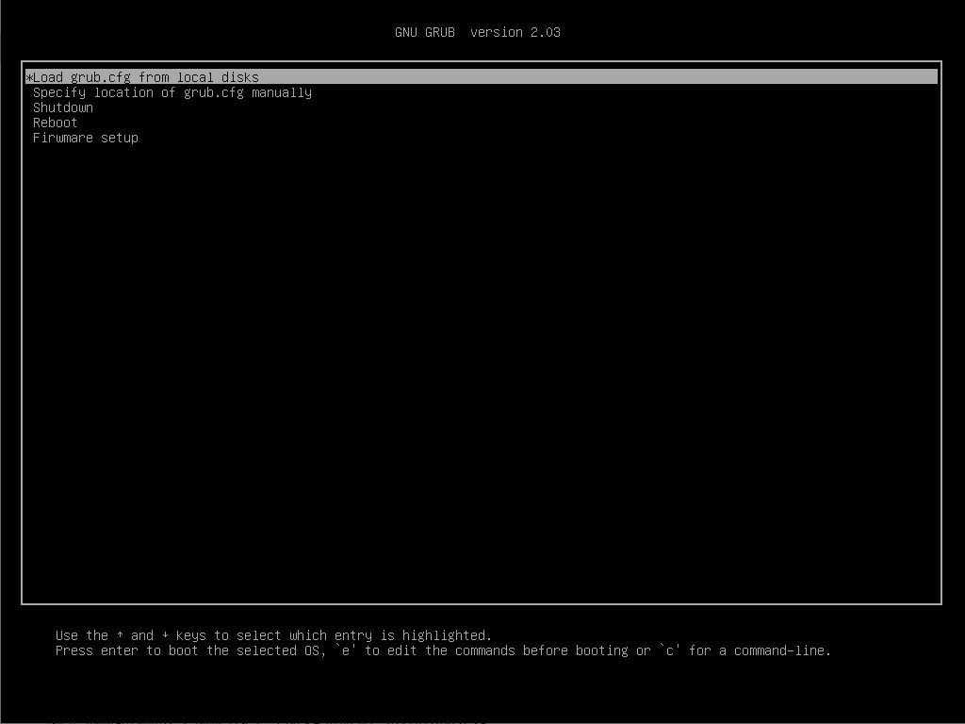Click the press enter to boot help text
Screen dimensions: 965x724
(x=443, y=650)
